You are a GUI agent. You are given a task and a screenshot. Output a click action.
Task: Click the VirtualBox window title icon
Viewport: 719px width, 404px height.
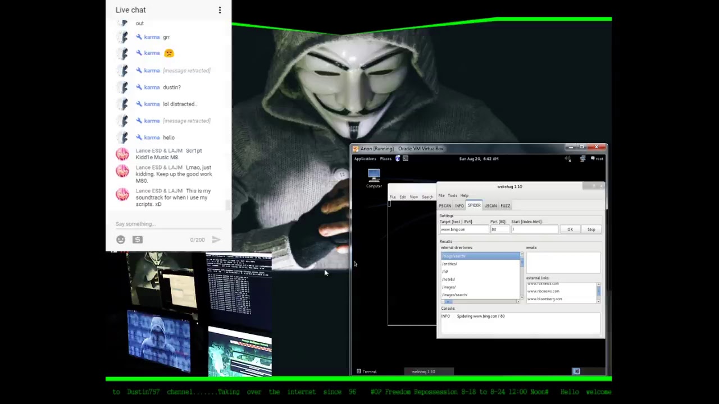356,149
